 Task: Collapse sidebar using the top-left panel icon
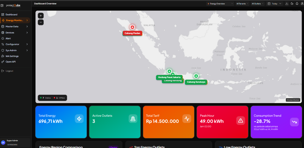(2, 5)
